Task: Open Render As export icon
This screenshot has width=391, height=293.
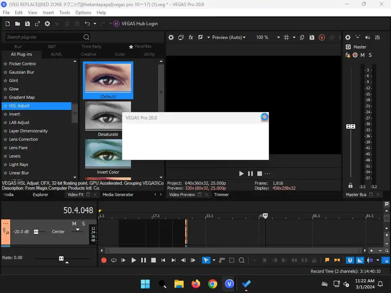Action: pos(37,24)
